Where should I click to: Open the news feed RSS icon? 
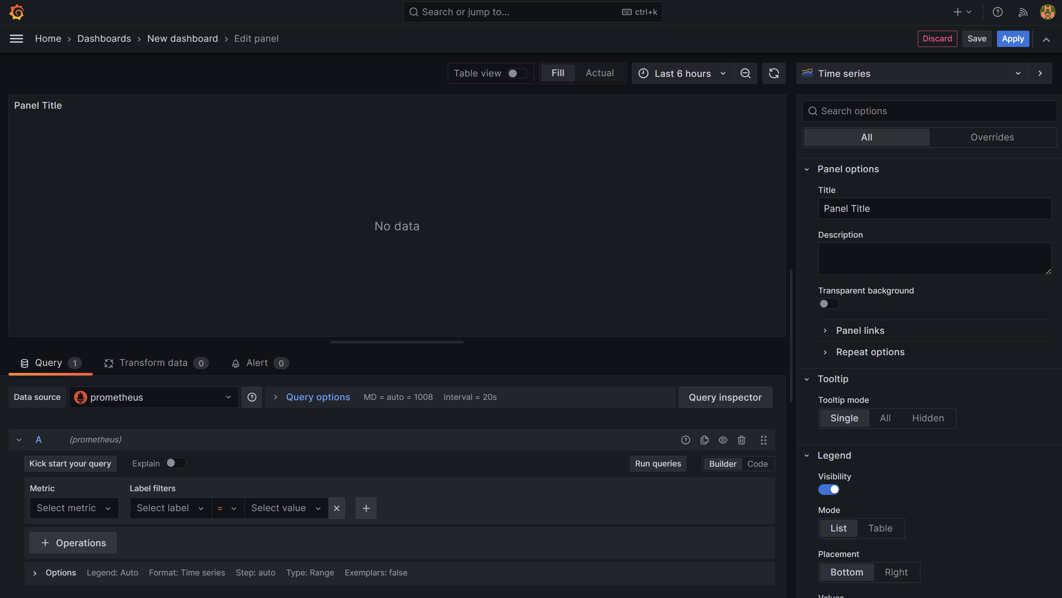tap(1023, 12)
